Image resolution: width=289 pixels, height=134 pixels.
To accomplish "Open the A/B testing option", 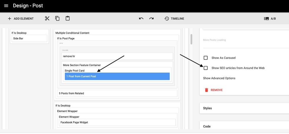I will 270,19.
